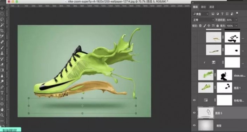Hide the 渐变 layer
This screenshot has width=247, height=132.
pyautogui.click(x=194, y=125)
